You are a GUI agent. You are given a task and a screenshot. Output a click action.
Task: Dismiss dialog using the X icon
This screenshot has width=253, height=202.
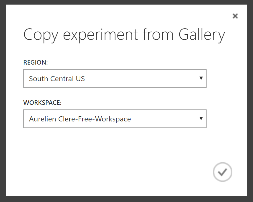click(235, 16)
